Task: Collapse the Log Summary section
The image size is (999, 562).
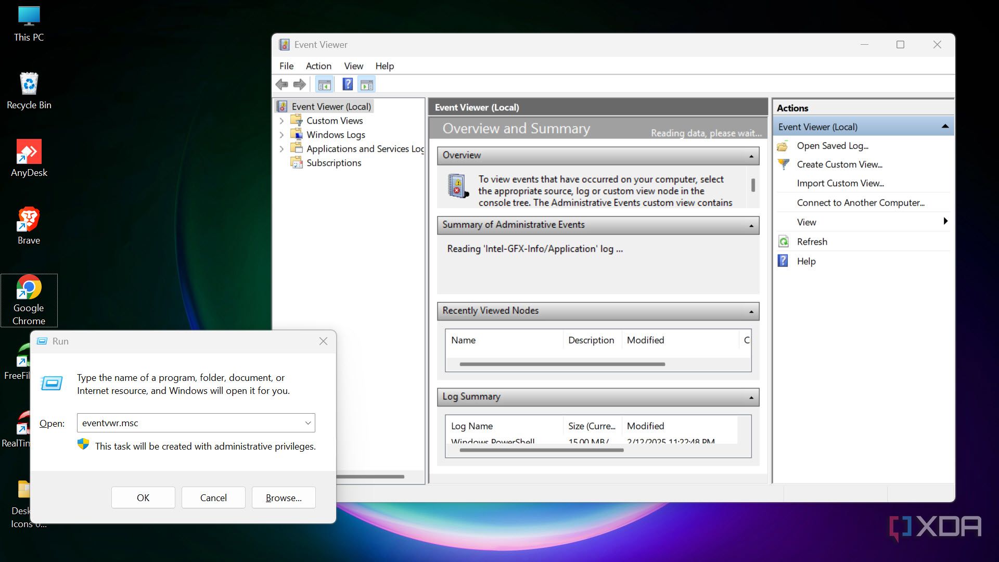Action: (751, 397)
